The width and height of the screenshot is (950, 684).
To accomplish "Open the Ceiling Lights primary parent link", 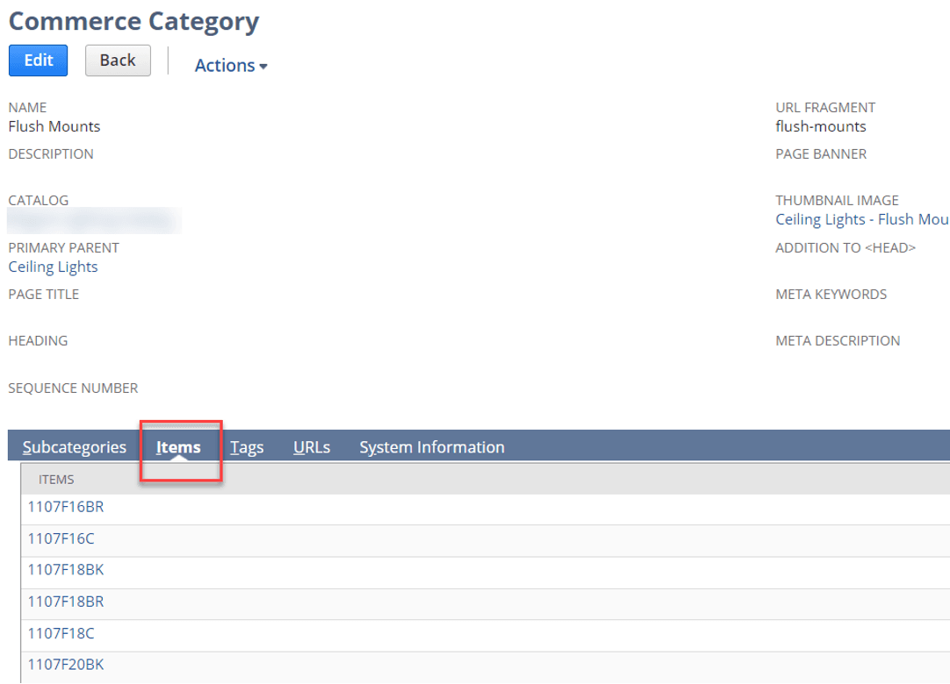I will point(54,267).
